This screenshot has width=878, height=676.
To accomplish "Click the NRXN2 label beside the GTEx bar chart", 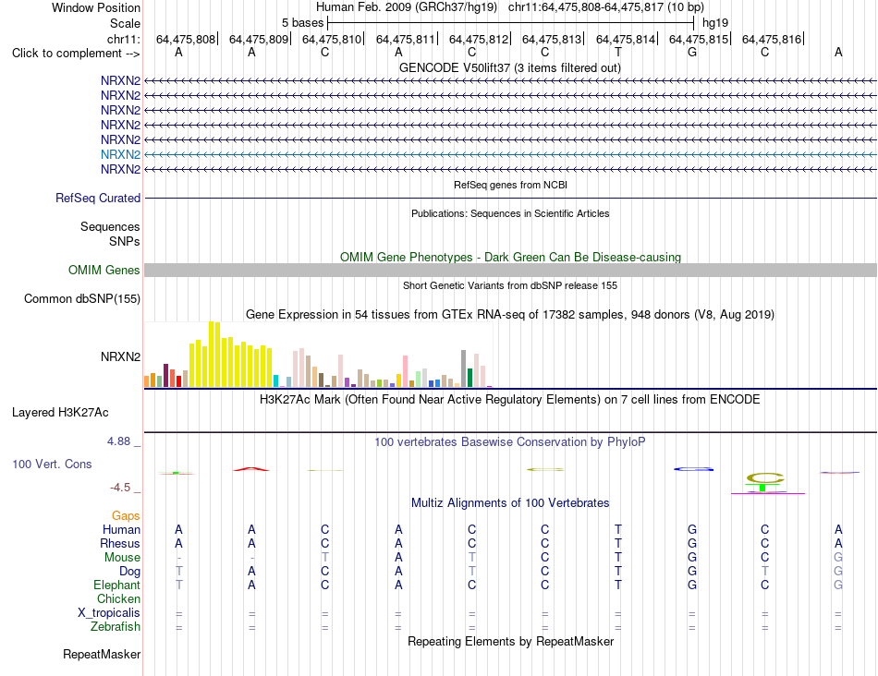I will [120, 357].
